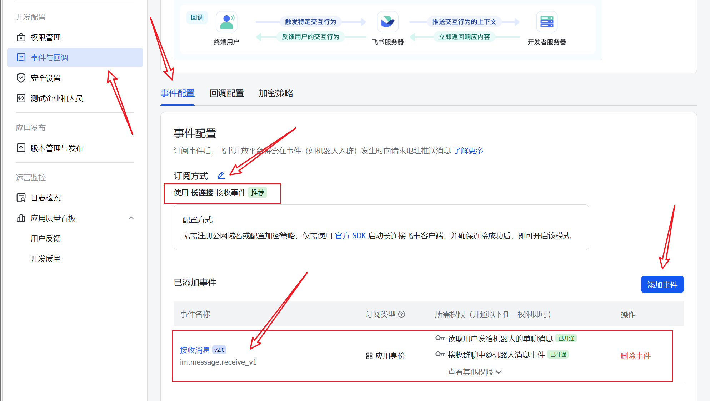The image size is (710, 401).
Task: Select the 版本管理与发布 upload icon
Action: (x=21, y=148)
